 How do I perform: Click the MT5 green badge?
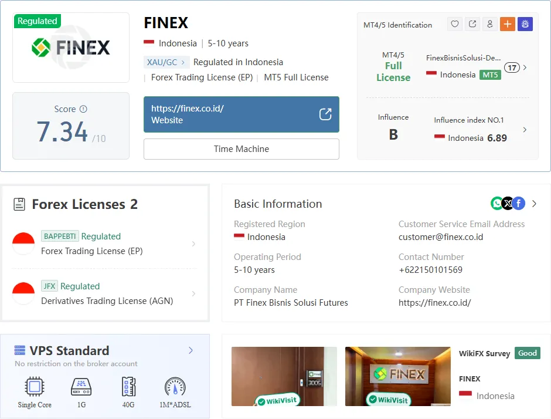(x=490, y=75)
